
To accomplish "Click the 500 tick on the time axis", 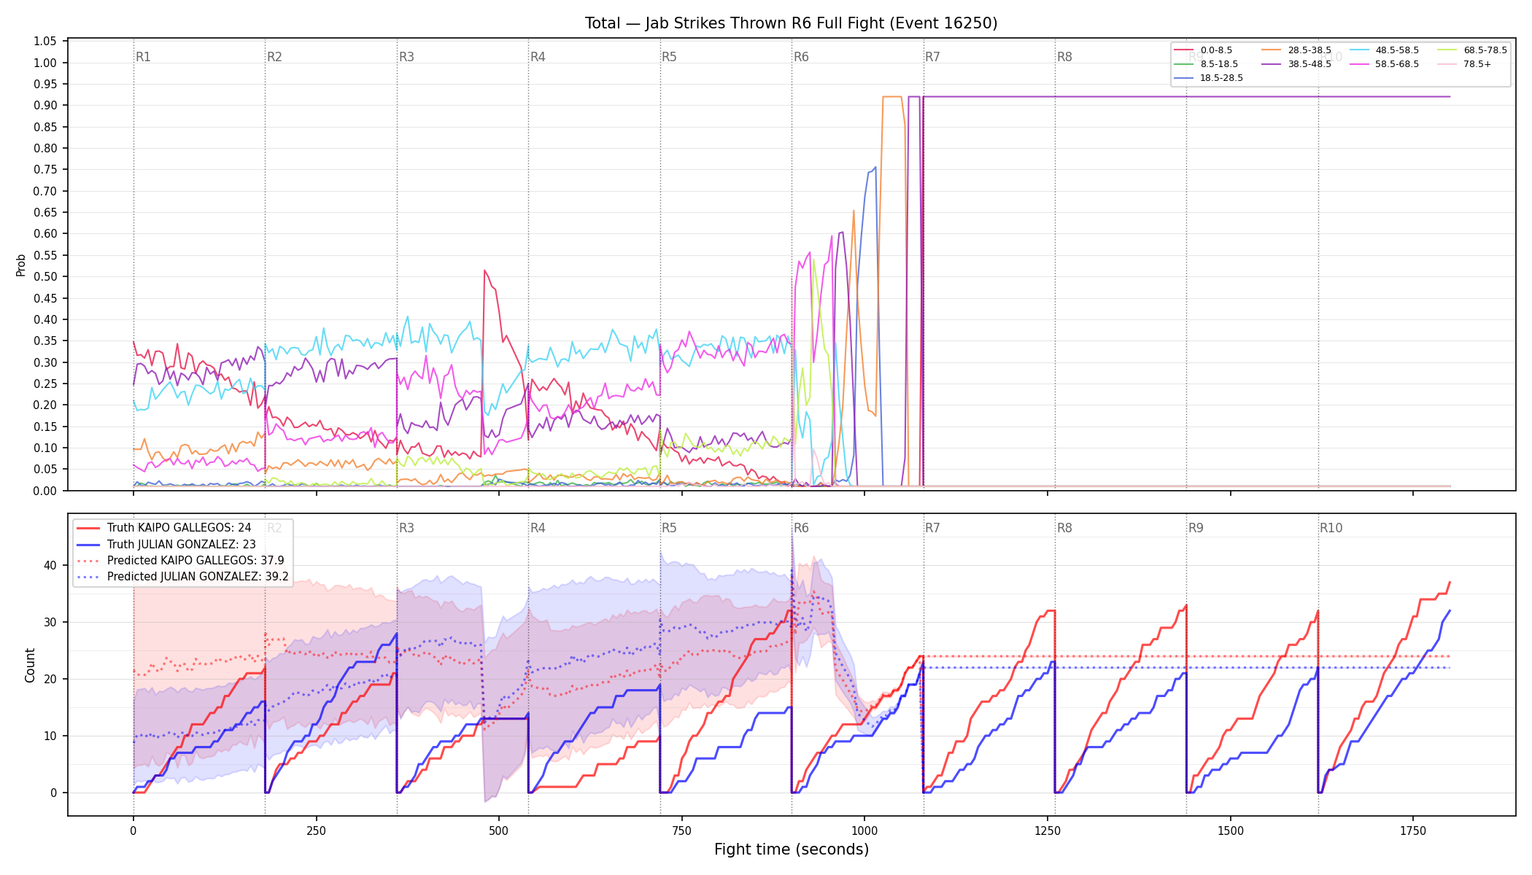I will coord(499,831).
